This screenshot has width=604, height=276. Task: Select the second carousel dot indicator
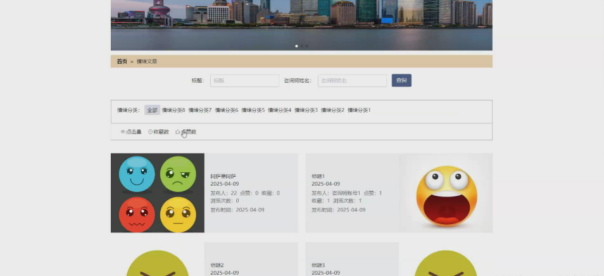coord(301,46)
